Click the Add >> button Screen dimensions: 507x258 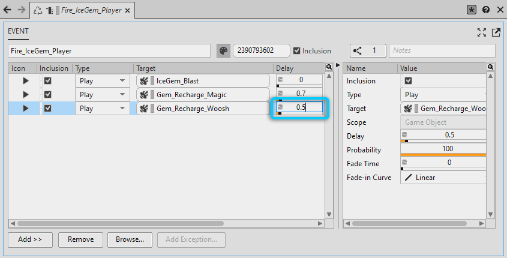coord(30,239)
